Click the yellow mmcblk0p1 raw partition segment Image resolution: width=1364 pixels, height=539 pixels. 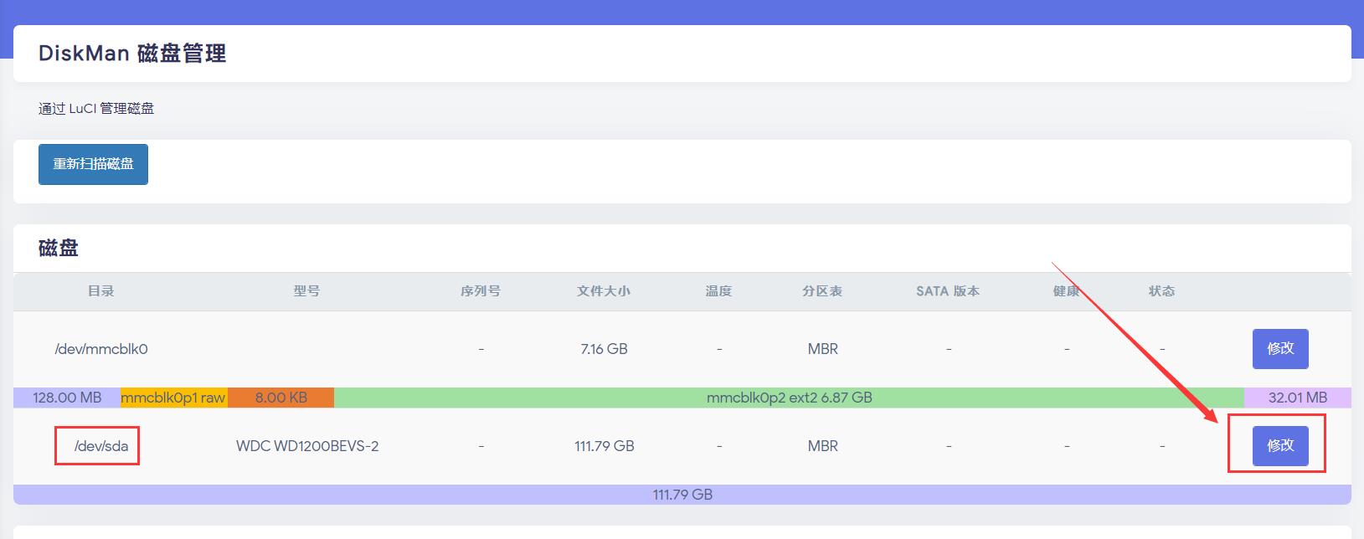tap(173, 398)
